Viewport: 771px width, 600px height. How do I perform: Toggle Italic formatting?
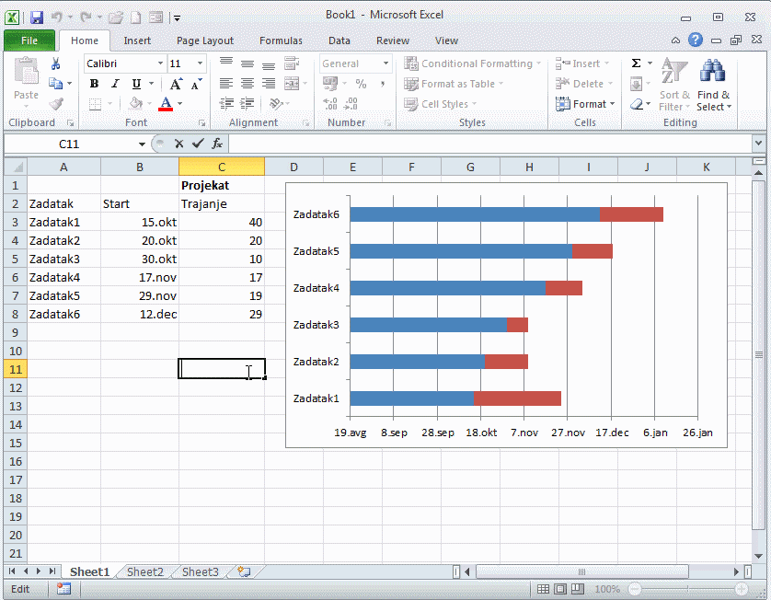click(x=115, y=84)
